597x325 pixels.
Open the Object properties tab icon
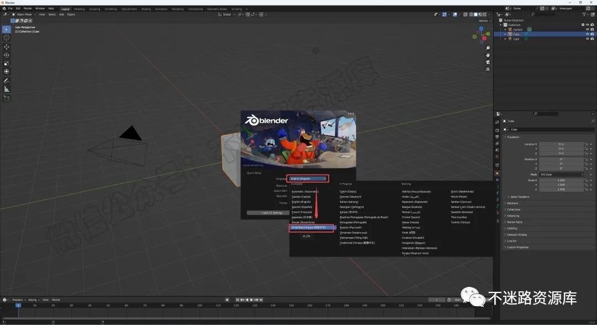tap(498, 173)
